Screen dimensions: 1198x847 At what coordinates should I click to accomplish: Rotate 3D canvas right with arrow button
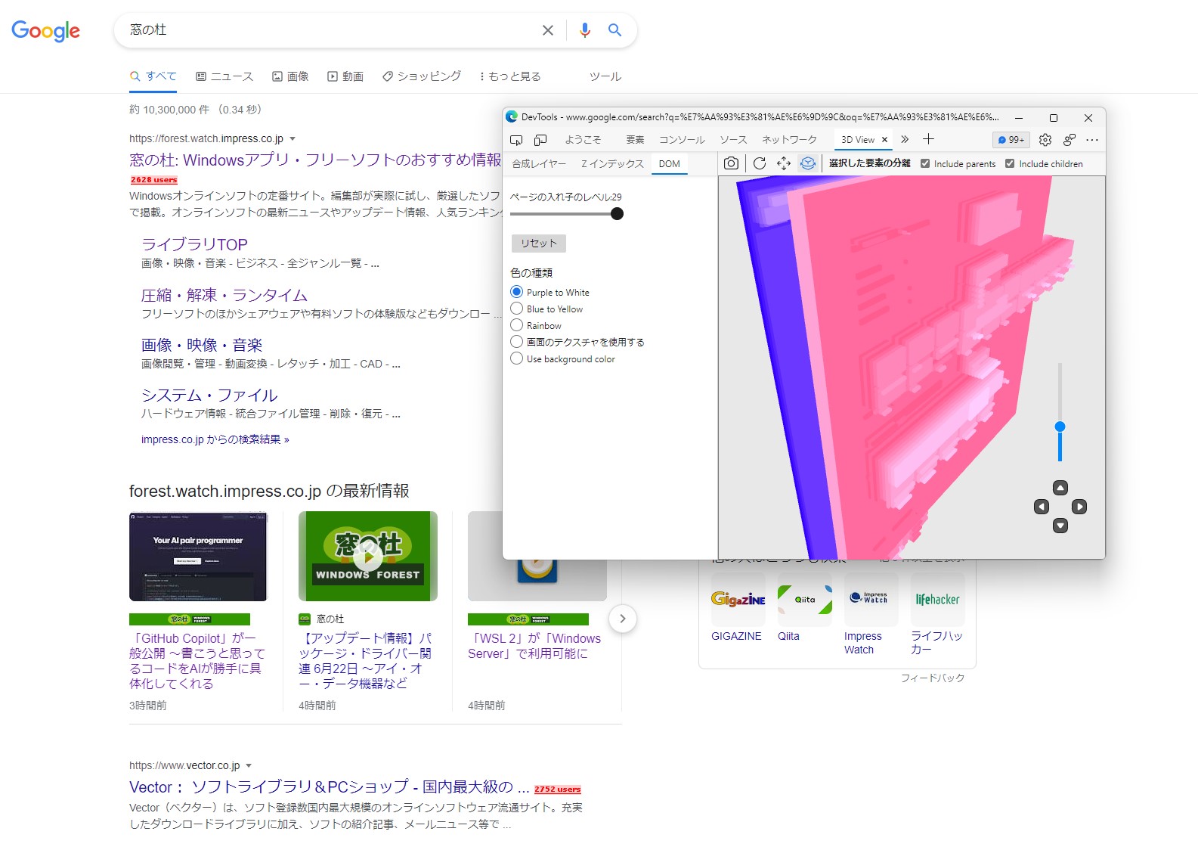pyautogui.click(x=1079, y=507)
